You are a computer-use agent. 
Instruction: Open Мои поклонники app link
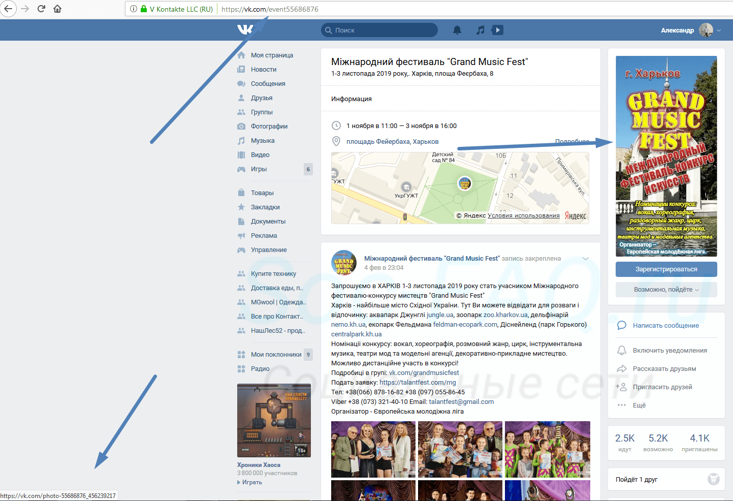(x=276, y=354)
